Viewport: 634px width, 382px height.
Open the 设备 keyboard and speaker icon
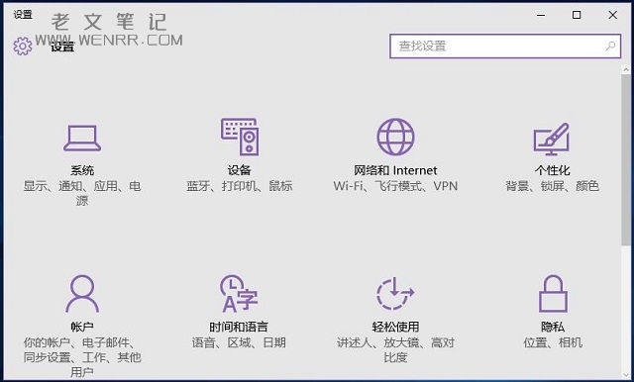(240, 137)
